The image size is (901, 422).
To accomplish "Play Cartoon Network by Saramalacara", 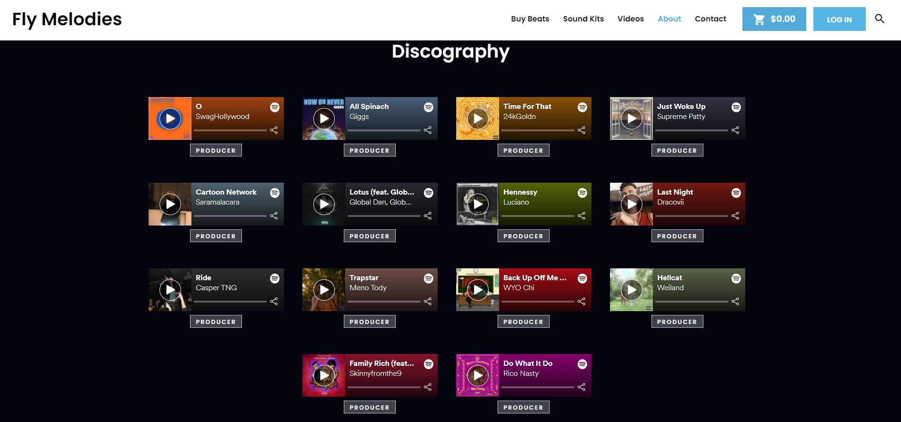I will click(170, 204).
